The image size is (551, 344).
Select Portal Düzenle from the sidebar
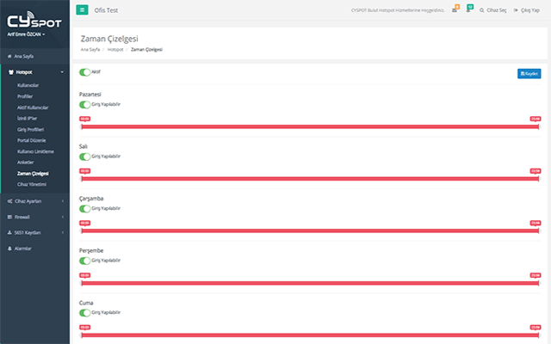[32, 139]
